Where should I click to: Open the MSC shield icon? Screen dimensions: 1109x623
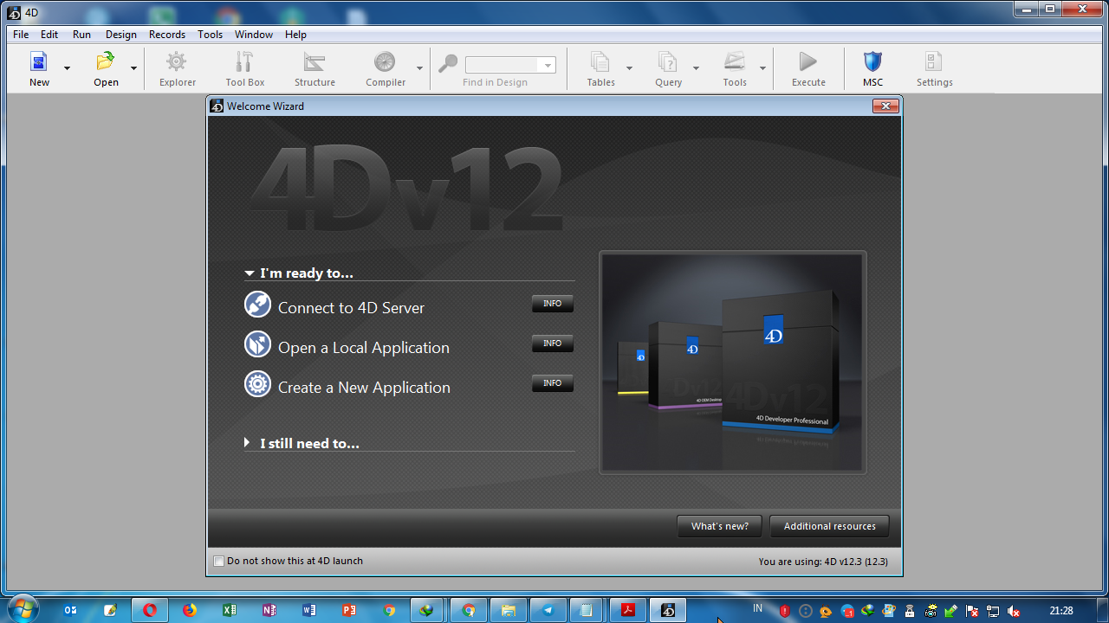[872, 61]
